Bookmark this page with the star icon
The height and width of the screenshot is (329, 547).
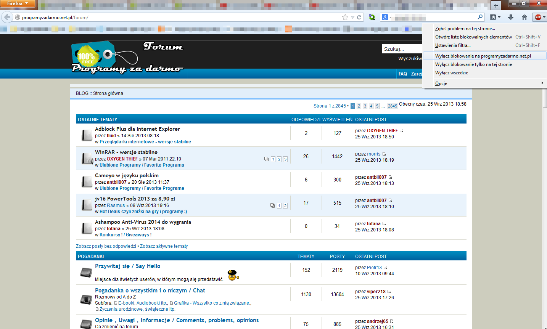point(345,17)
